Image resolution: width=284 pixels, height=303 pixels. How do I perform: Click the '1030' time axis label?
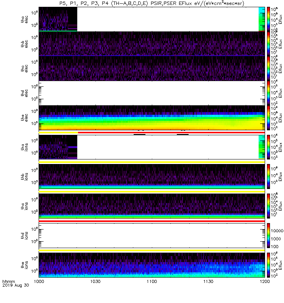click(x=95, y=281)
